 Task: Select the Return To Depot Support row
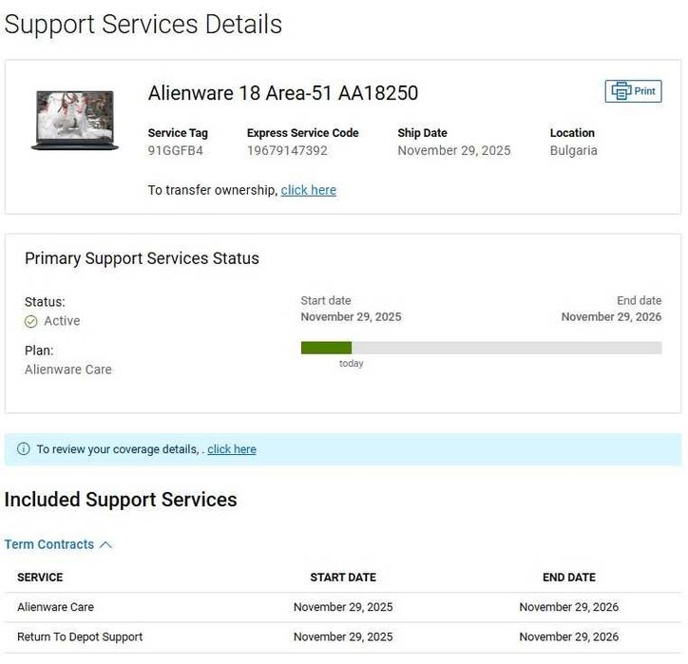[80, 636]
